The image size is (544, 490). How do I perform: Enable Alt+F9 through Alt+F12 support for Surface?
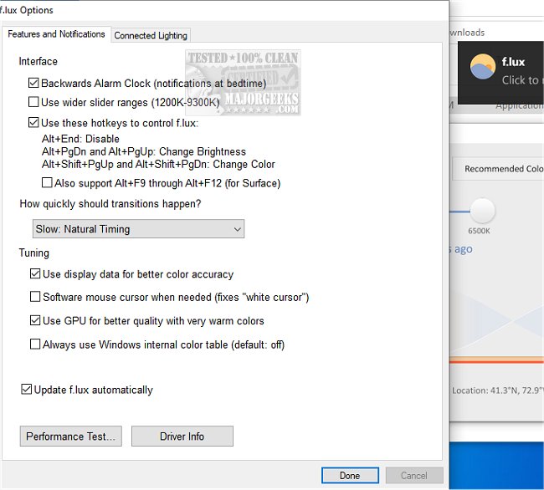pyautogui.click(x=47, y=182)
